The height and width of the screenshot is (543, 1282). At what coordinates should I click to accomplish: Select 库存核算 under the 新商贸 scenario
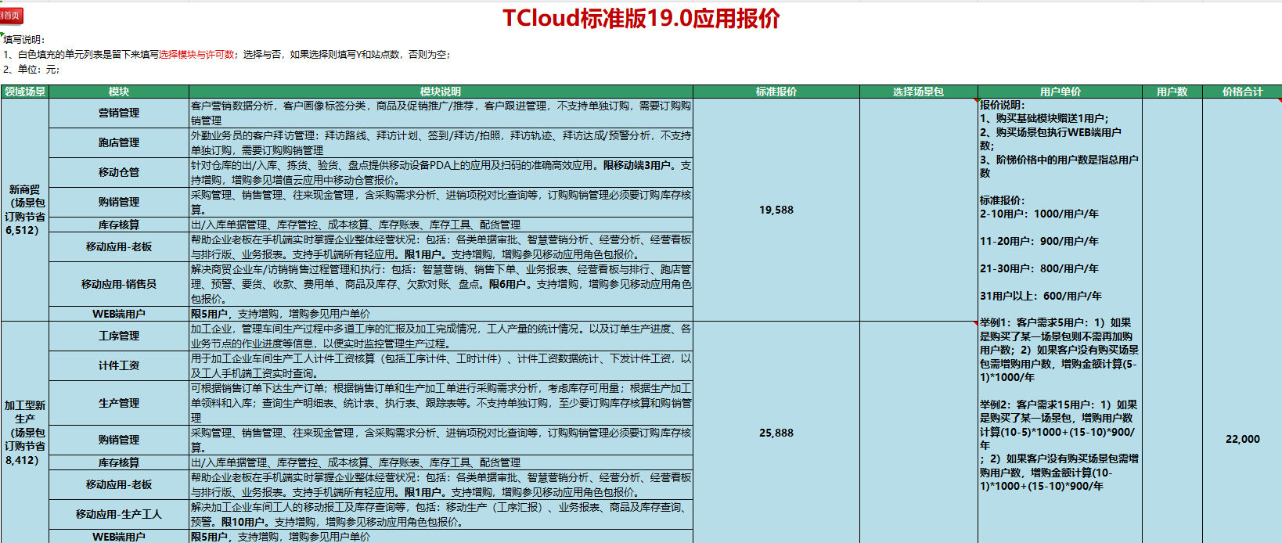pyautogui.click(x=119, y=225)
